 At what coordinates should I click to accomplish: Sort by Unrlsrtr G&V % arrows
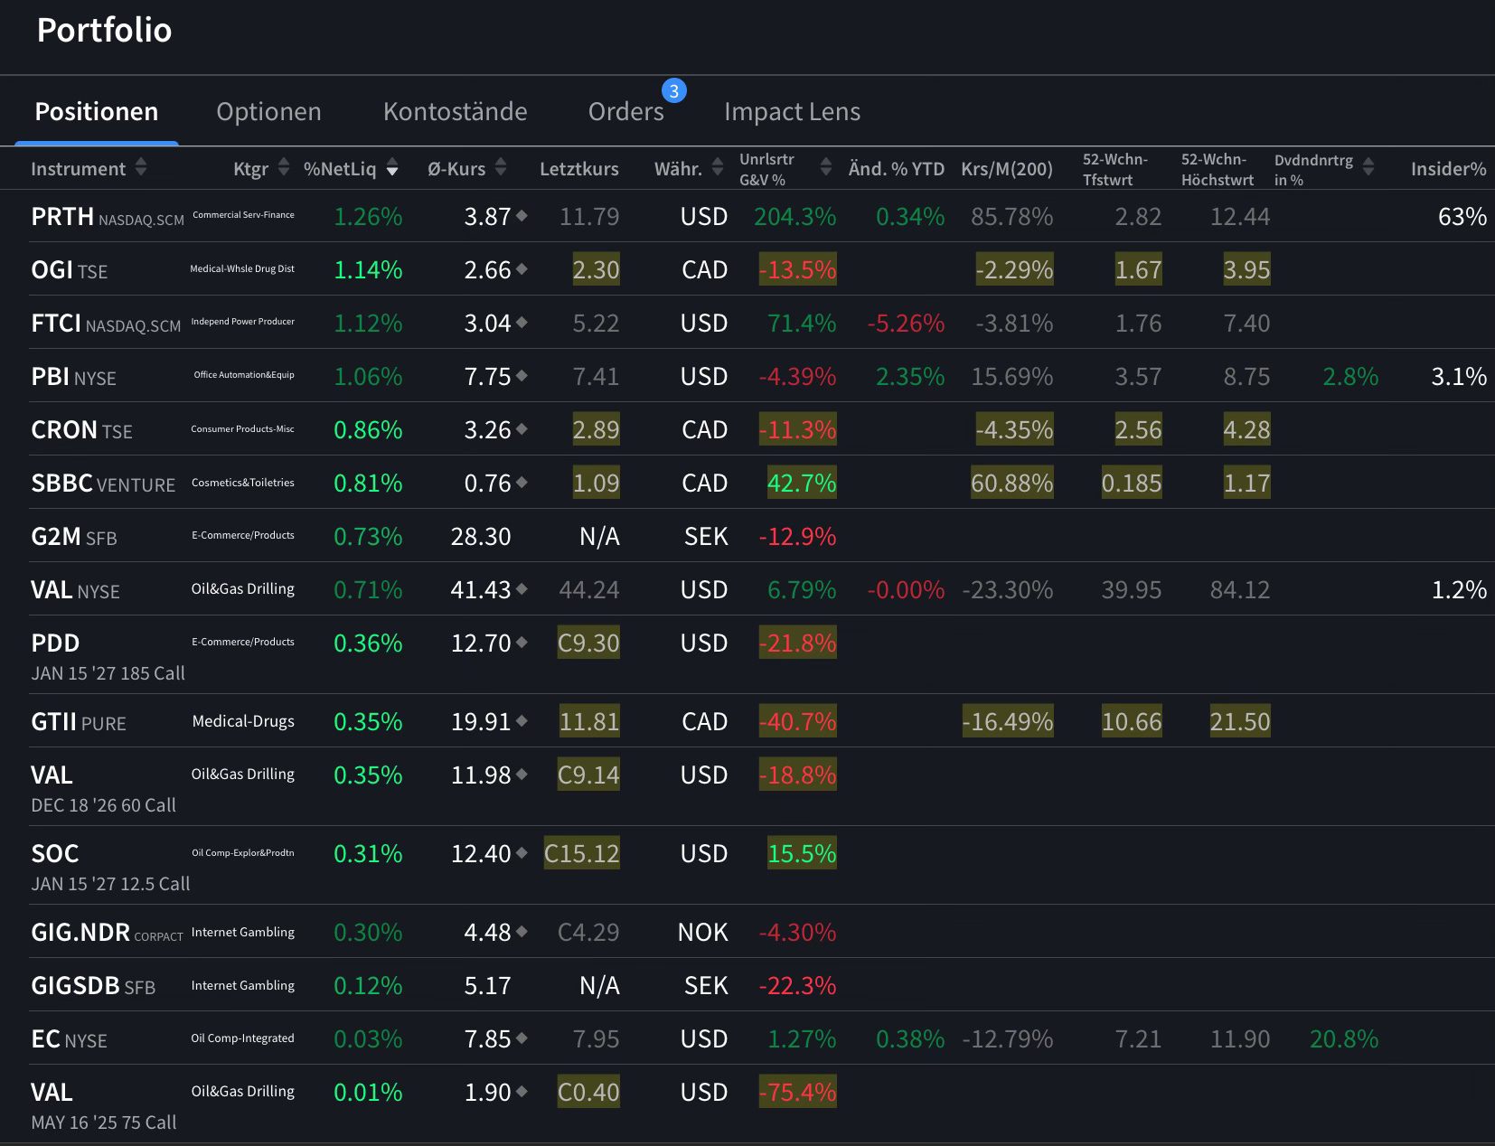tap(825, 168)
